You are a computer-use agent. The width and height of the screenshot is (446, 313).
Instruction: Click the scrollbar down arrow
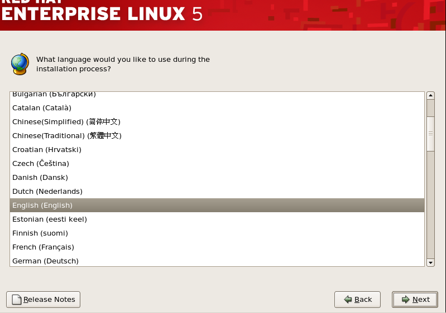pyautogui.click(x=430, y=263)
